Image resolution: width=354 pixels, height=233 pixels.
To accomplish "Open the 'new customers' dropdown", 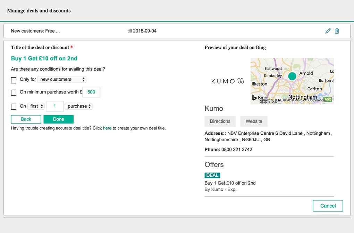I will tap(62, 79).
